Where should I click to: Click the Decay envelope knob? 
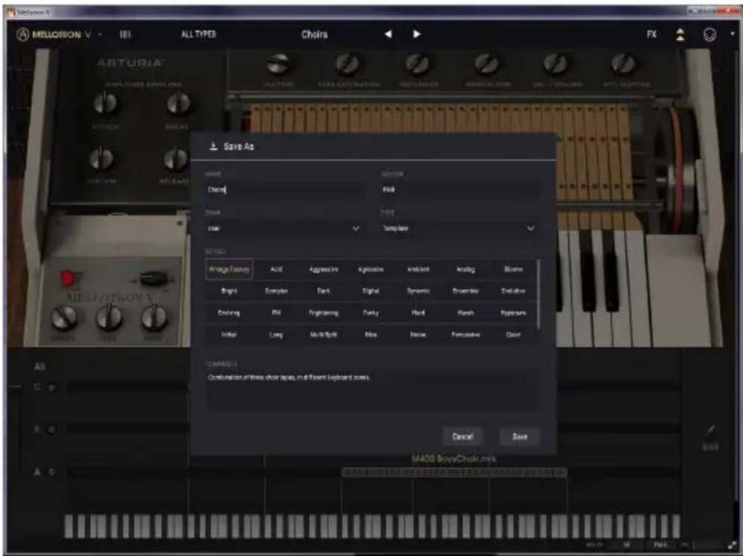pyautogui.click(x=179, y=103)
